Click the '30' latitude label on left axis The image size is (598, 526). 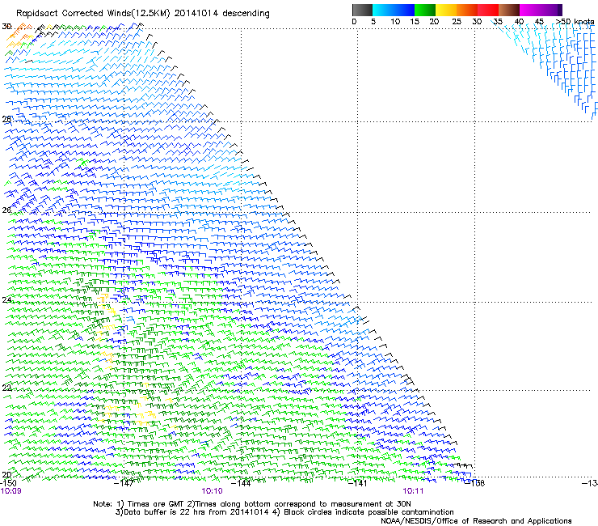(6, 27)
